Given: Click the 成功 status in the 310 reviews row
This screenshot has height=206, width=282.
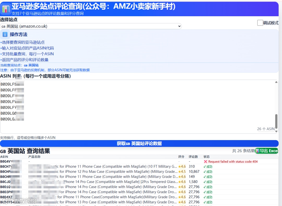Looking at the screenshot, I should coord(208,167).
